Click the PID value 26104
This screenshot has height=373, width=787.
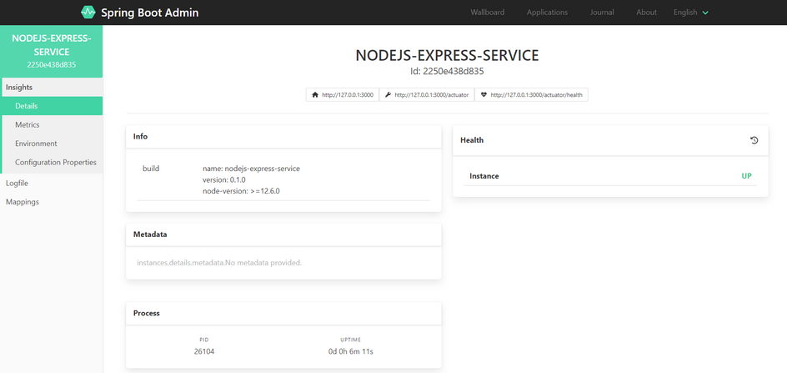tap(204, 351)
